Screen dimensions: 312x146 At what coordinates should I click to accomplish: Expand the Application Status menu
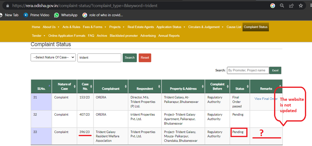click(x=171, y=27)
